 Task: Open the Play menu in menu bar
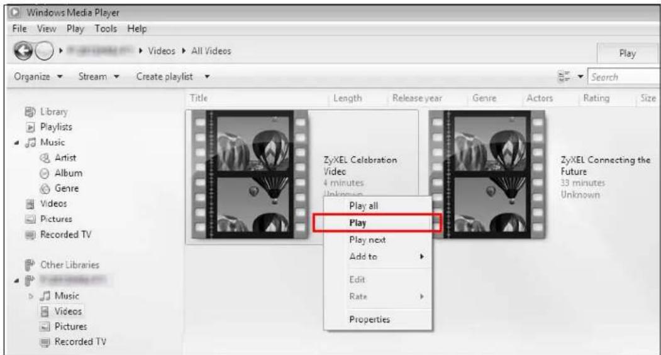(75, 29)
